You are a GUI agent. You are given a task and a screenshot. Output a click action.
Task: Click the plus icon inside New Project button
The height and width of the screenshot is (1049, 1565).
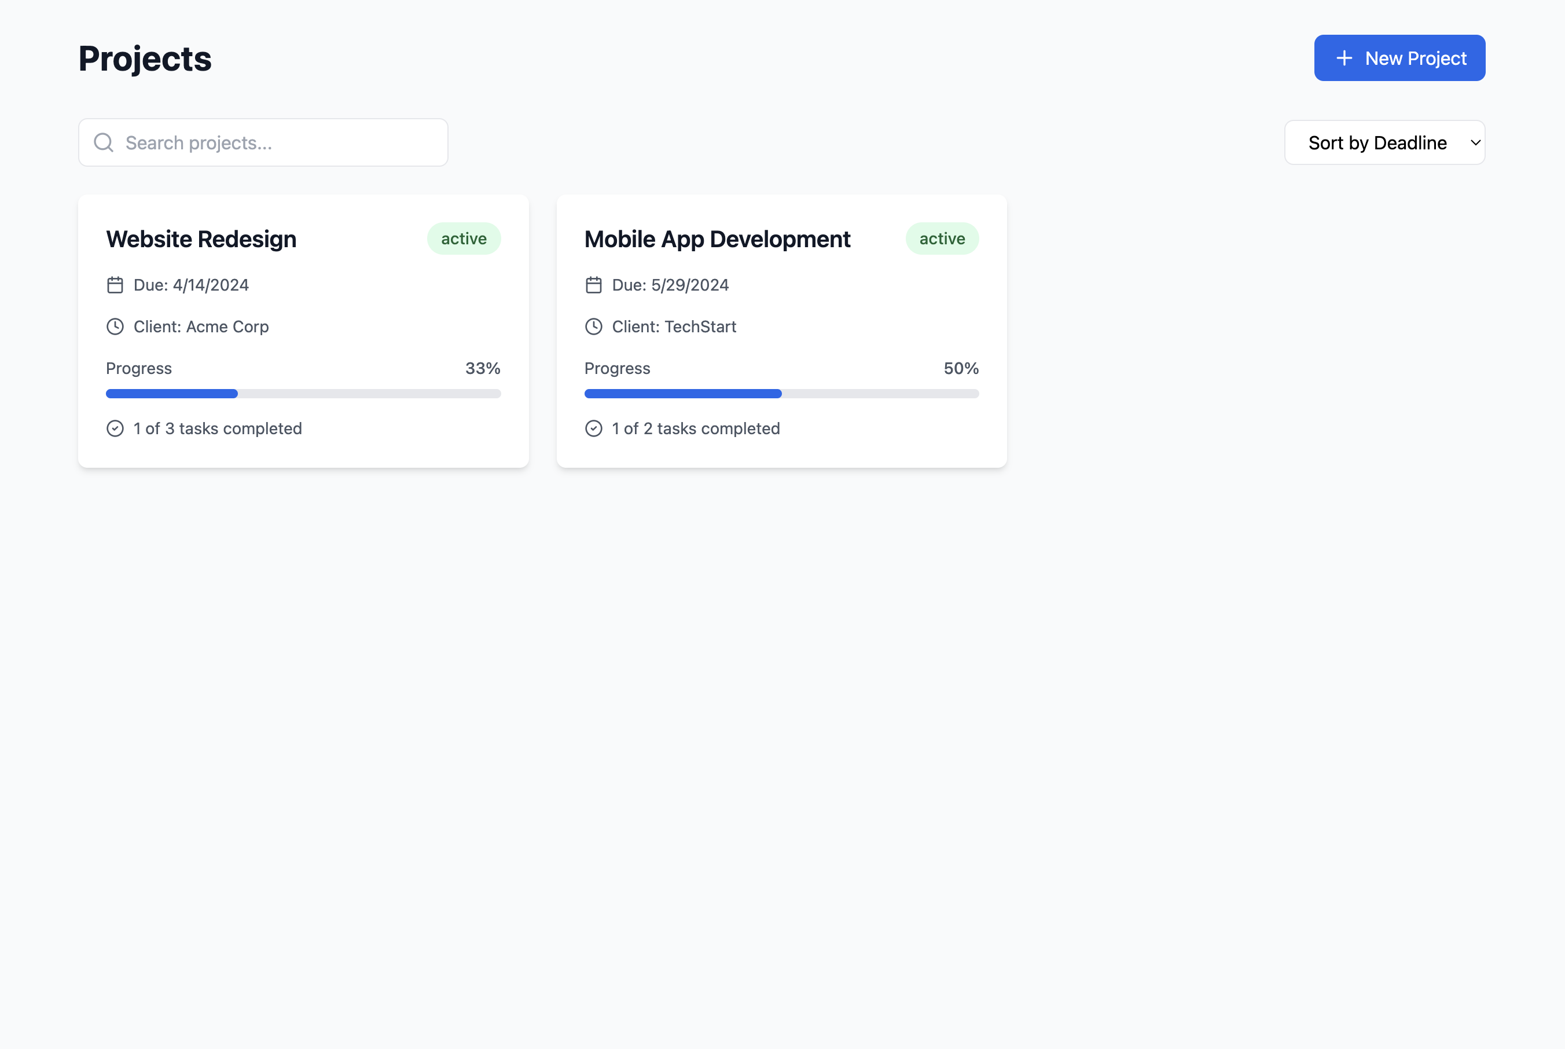[x=1344, y=57]
